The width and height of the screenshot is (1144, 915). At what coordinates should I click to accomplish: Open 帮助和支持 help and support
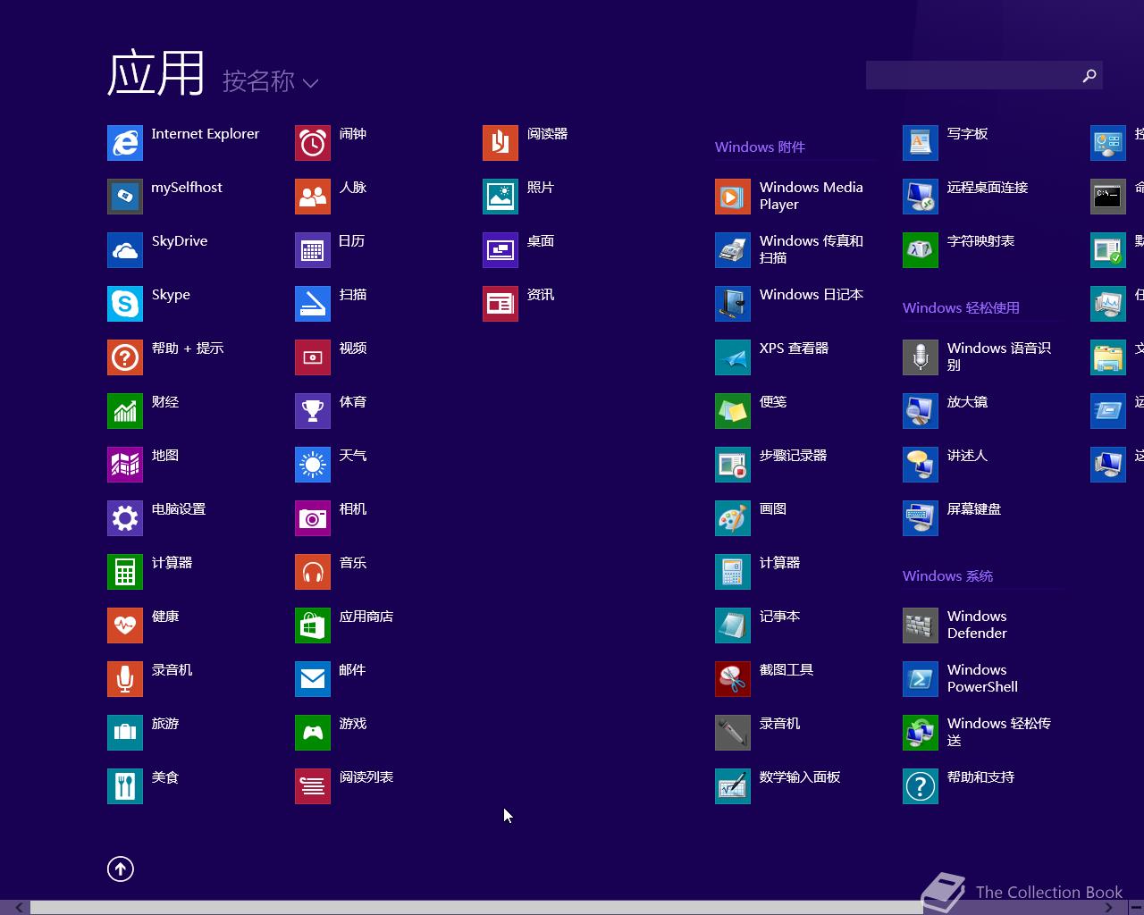pyautogui.click(x=921, y=786)
